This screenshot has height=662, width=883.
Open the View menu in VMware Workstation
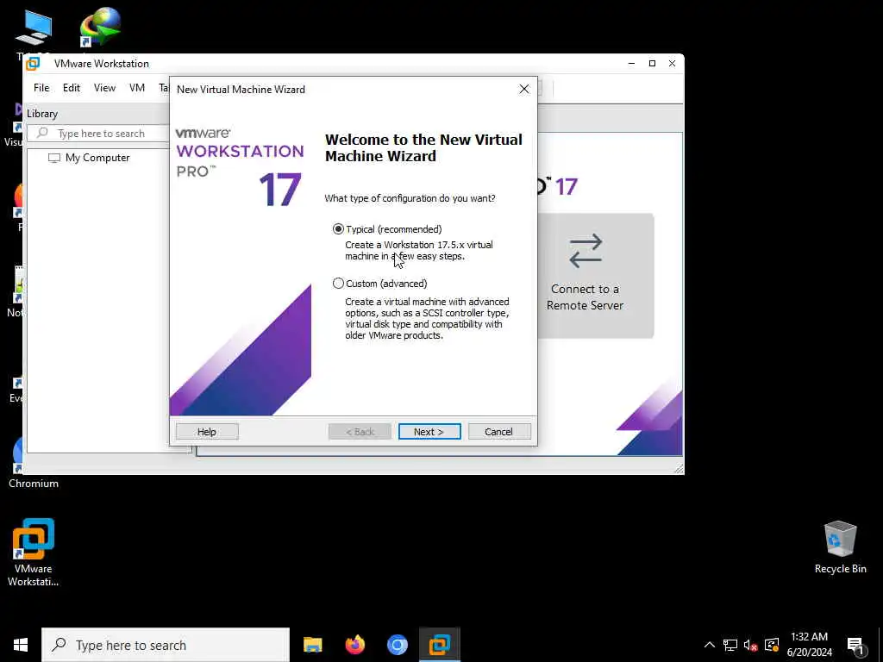point(104,88)
